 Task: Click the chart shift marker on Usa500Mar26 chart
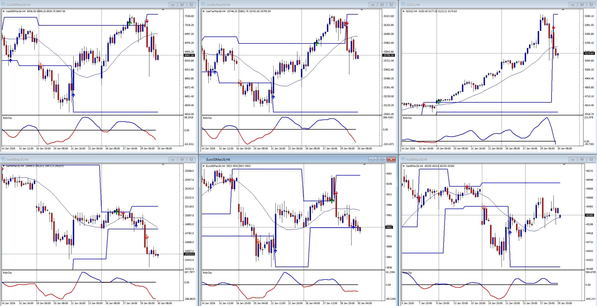tap(163, 10)
